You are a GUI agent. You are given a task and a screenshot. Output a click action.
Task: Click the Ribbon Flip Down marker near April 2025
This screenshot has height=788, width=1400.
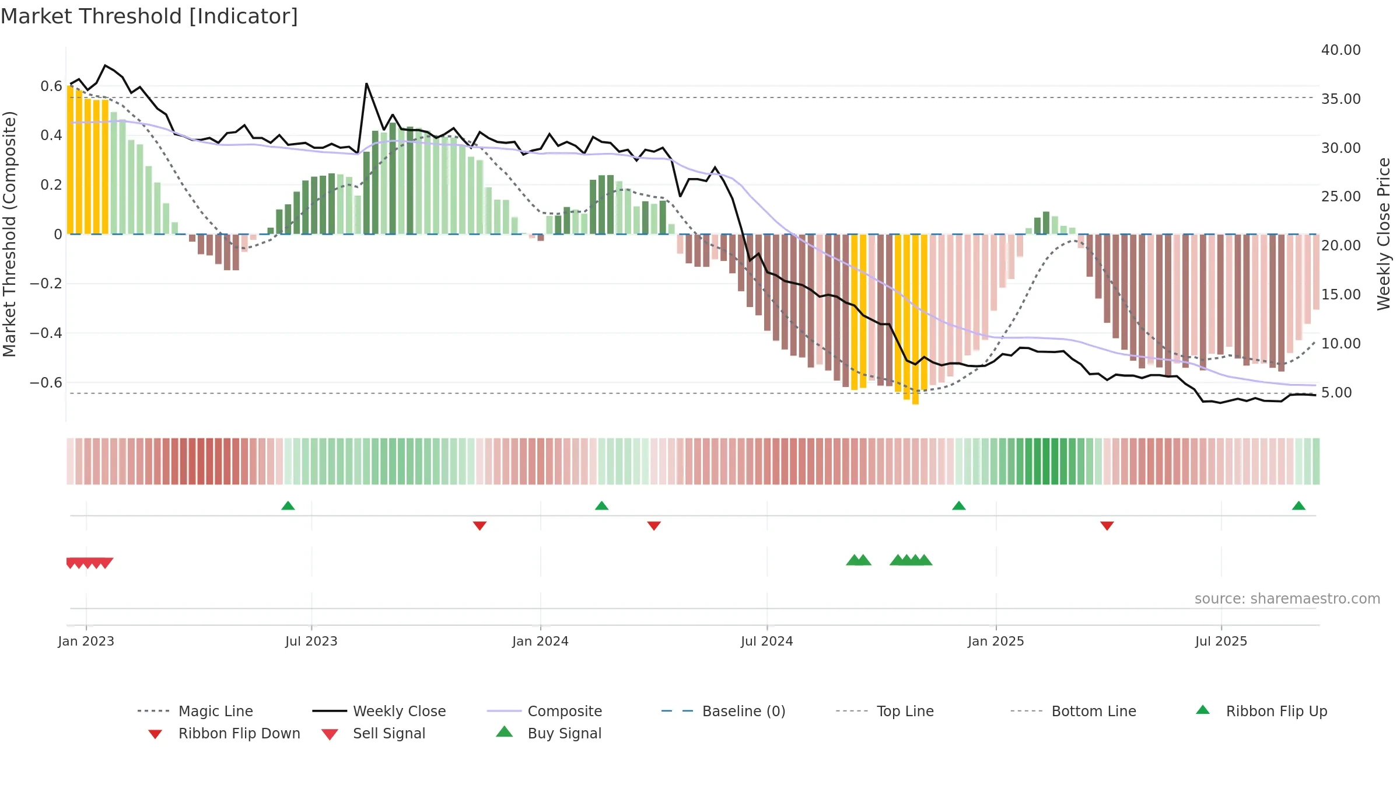(x=1107, y=526)
